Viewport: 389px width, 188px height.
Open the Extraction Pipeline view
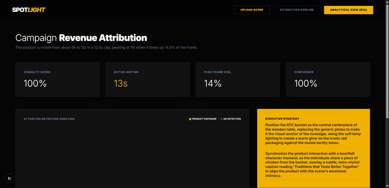pos(297,10)
